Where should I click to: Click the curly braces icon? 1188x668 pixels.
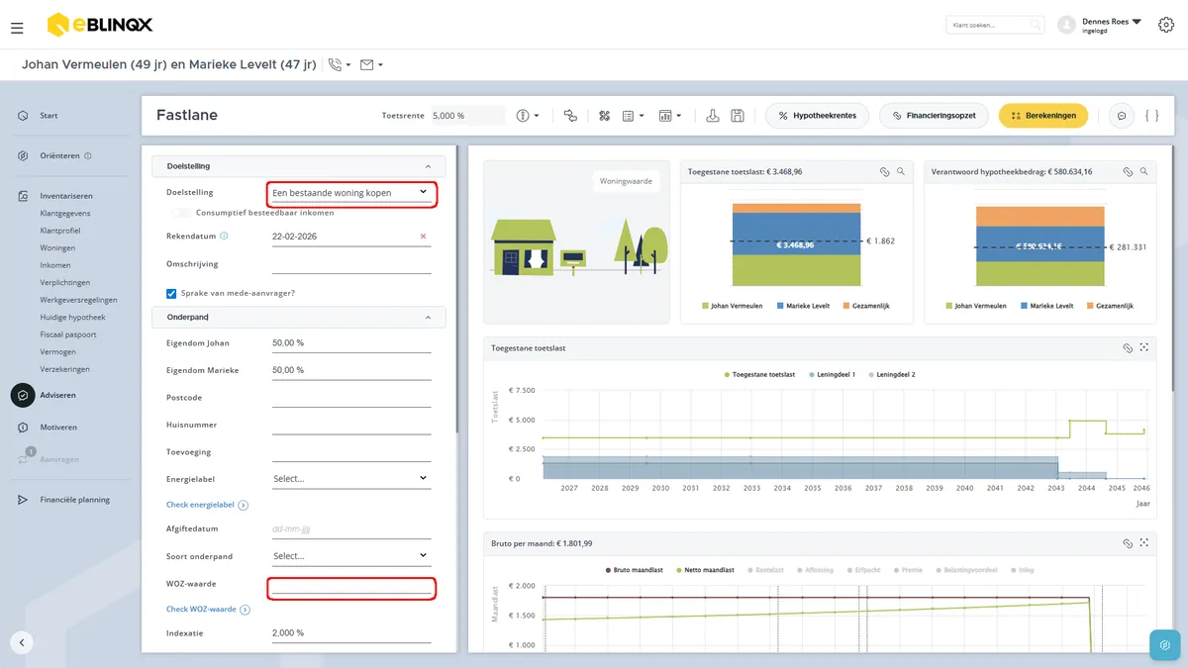(x=1151, y=116)
